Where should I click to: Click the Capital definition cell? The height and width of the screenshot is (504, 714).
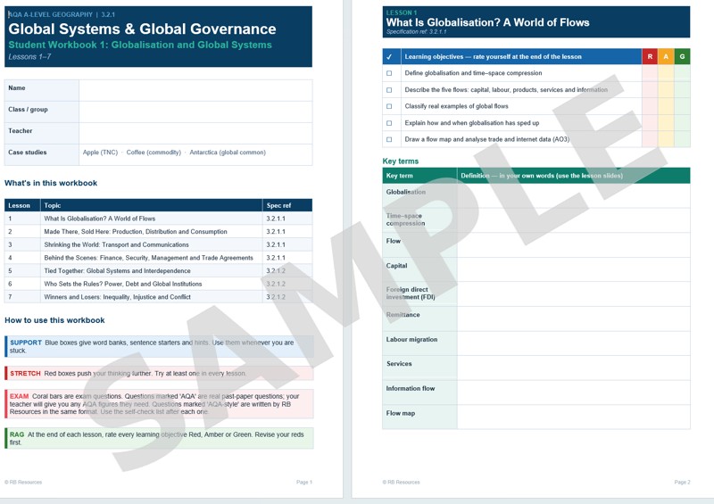[574, 269]
